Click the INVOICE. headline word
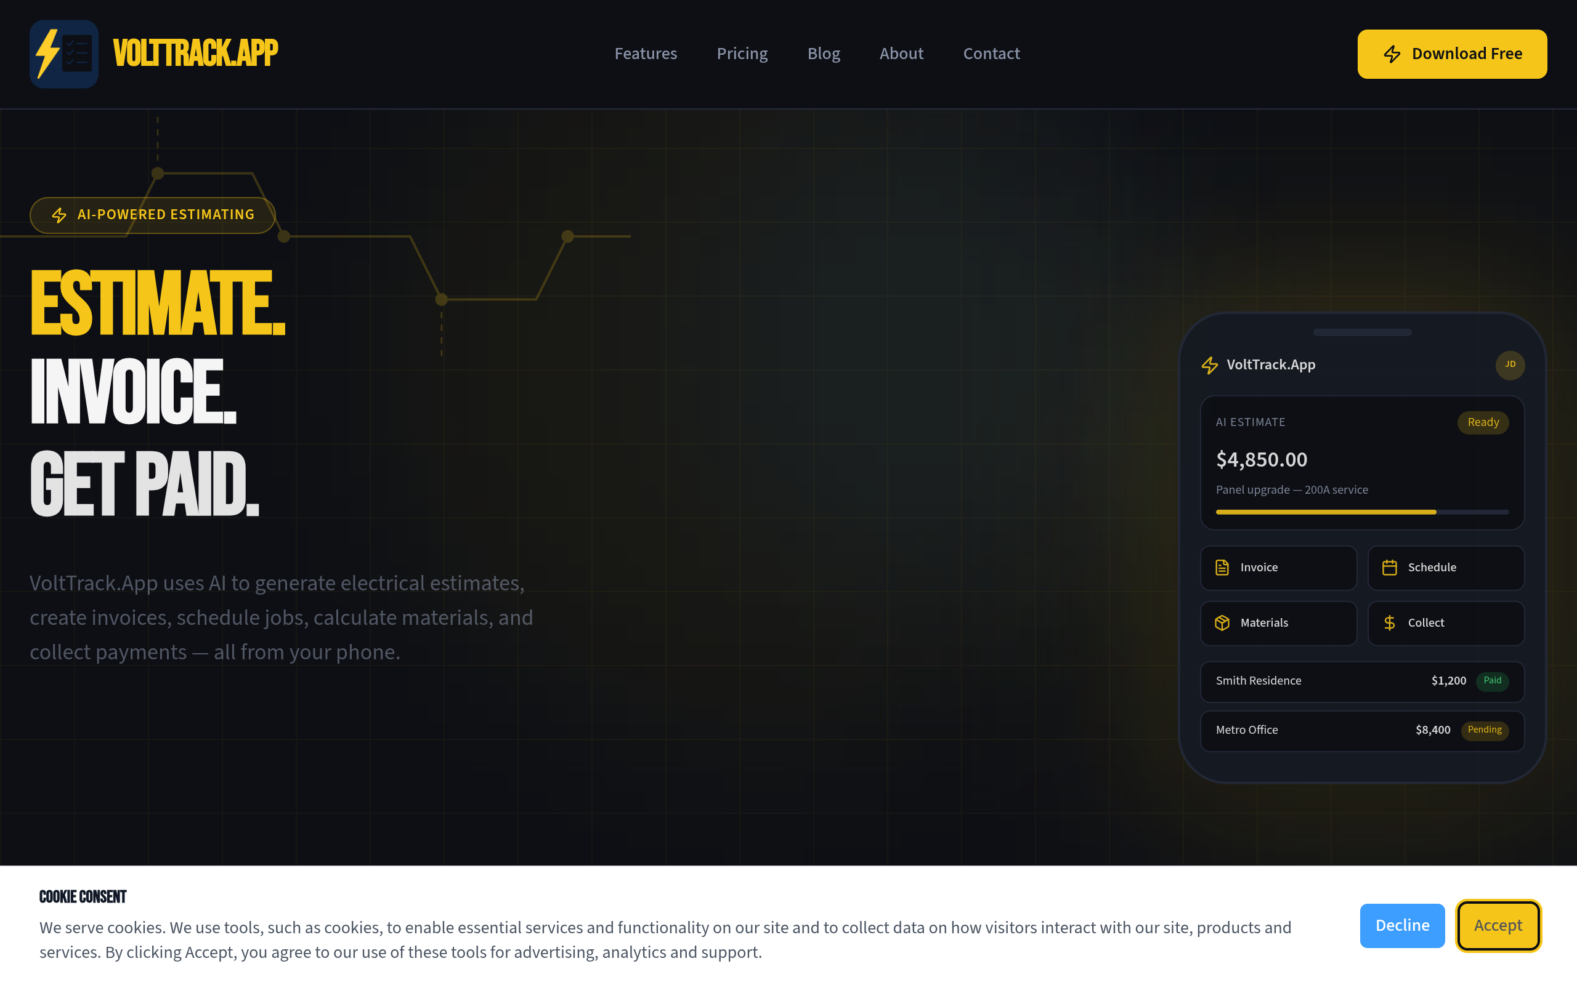The height and width of the screenshot is (985, 1577). point(133,392)
